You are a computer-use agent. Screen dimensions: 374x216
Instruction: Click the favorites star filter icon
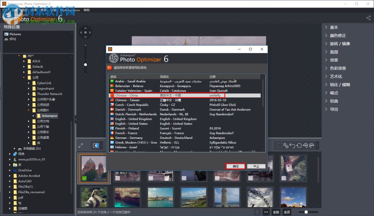click(x=96, y=145)
